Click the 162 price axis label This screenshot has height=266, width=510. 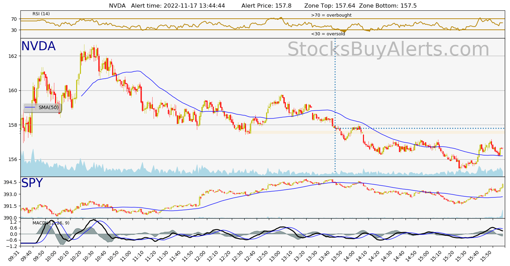pyautogui.click(x=13, y=56)
